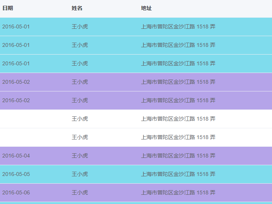Select the last of three 2016-05-01 dates

pyautogui.click(x=16, y=63)
